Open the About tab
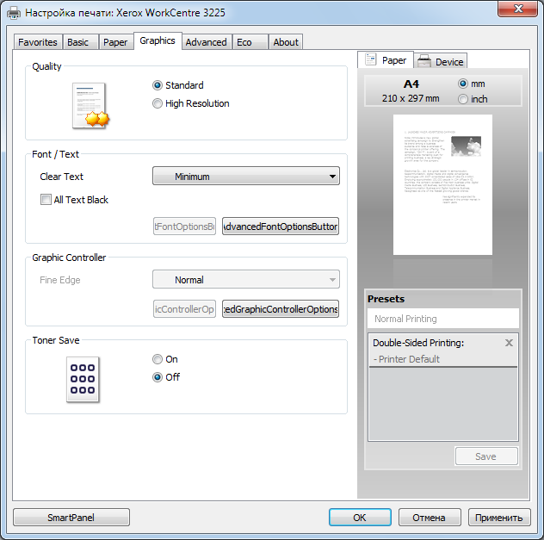Screen dimensions: 544x540 point(286,42)
